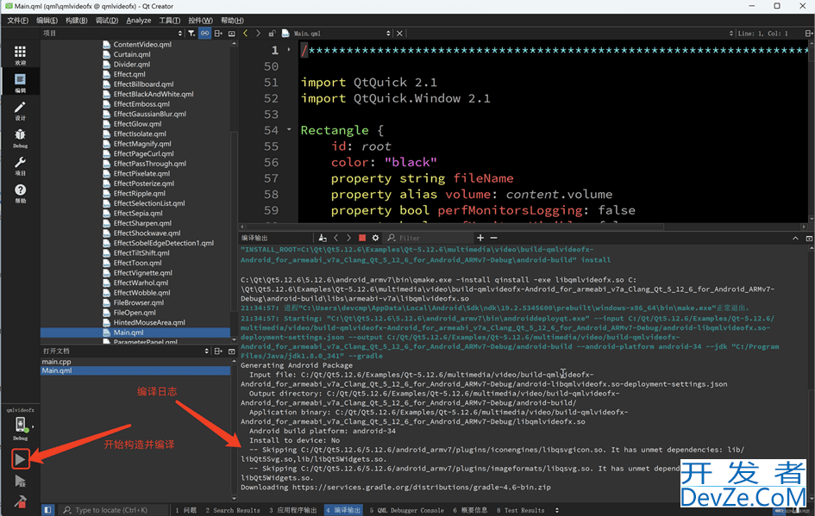Viewport: 815px width, 516px height.
Task: Open Projects (项目) mode wrench icon
Action: (x=20, y=165)
